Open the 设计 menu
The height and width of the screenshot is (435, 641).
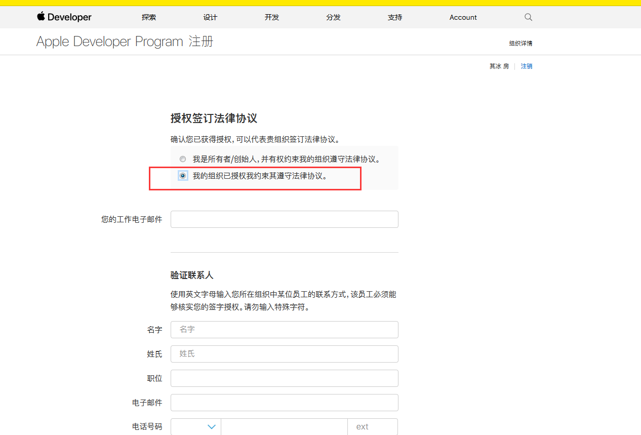pos(210,17)
